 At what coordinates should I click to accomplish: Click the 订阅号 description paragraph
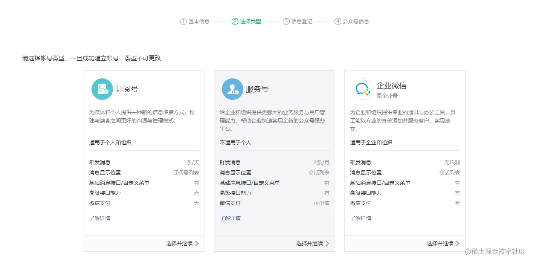point(142,116)
